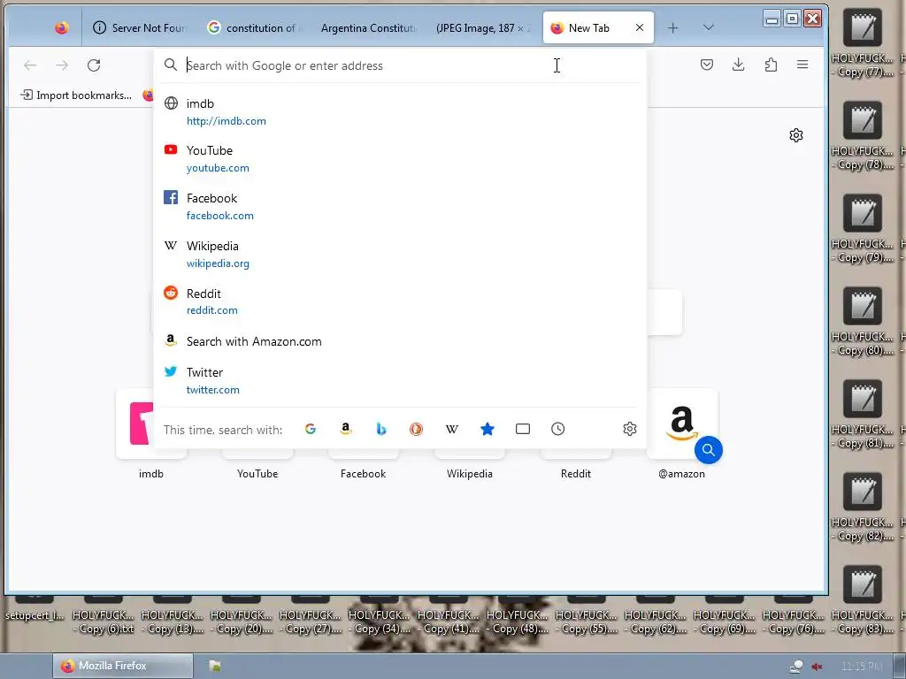Screen dimensions: 906x679
Task: Click the network tray icon
Action: coord(796,667)
